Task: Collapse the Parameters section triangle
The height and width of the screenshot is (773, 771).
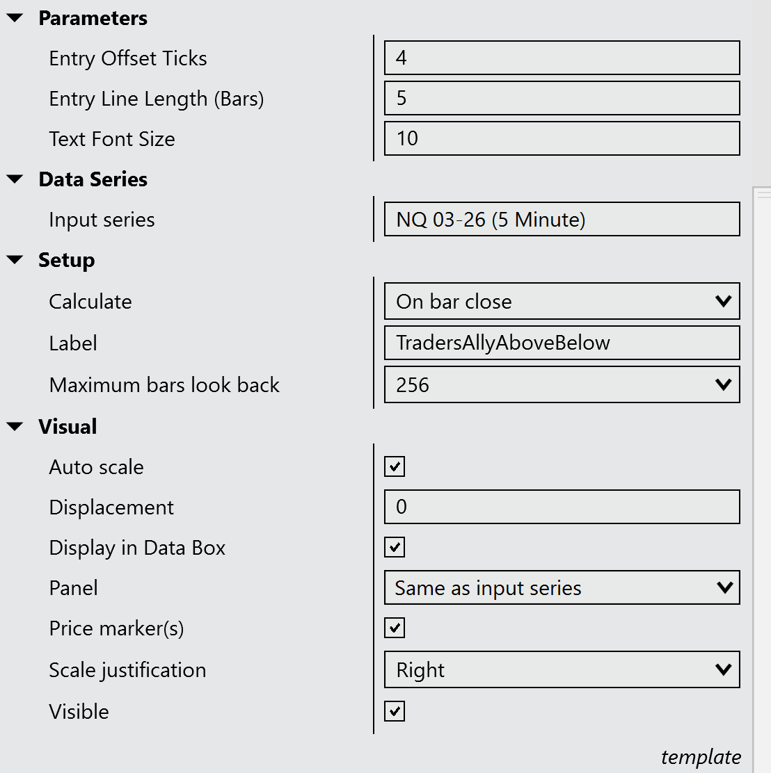Action: (15, 19)
